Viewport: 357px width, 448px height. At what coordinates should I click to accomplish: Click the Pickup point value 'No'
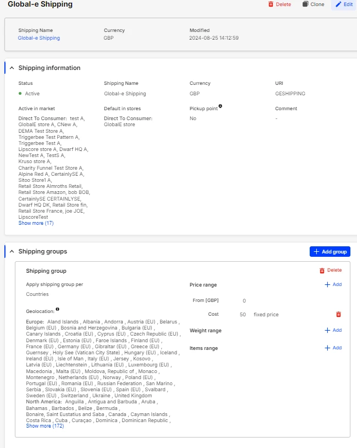click(193, 118)
